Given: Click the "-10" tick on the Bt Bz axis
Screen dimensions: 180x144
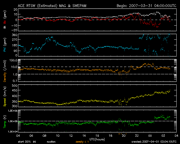Looking at the screenshot, I should 14,26.
